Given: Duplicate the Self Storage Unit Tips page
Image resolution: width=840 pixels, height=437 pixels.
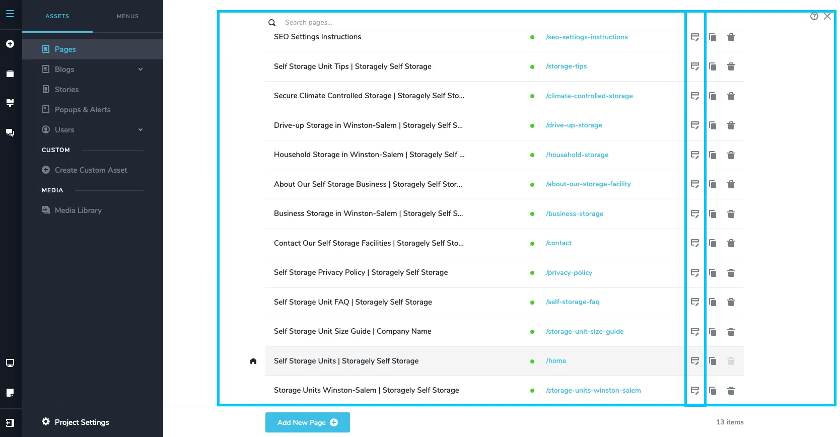Looking at the screenshot, I should pyautogui.click(x=713, y=66).
